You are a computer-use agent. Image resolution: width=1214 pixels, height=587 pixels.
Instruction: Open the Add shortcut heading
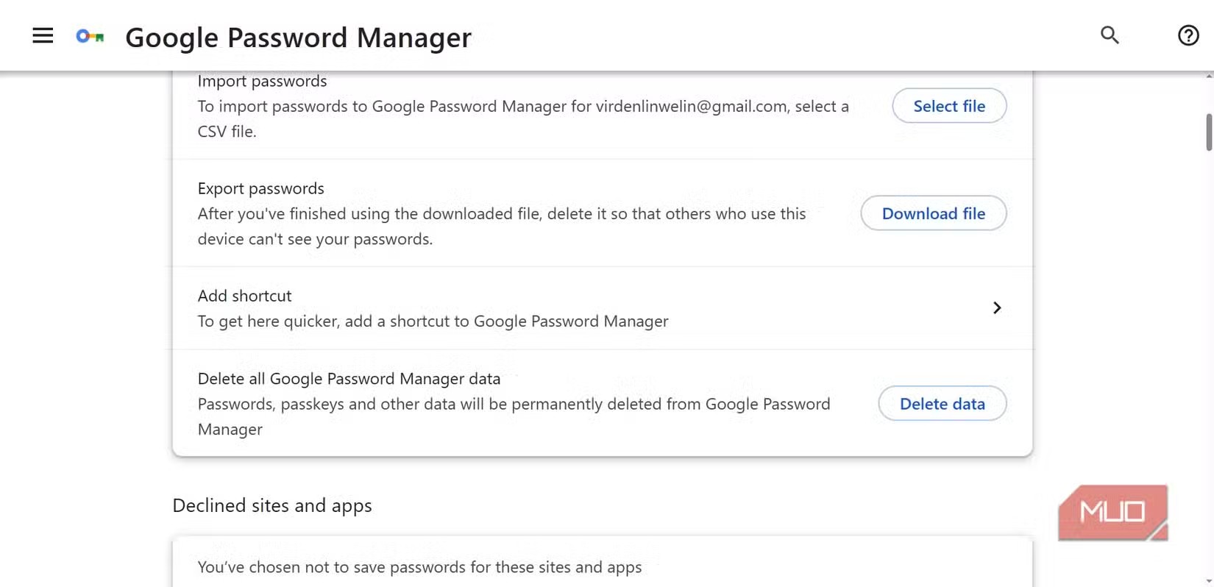[x=244, y=296]
